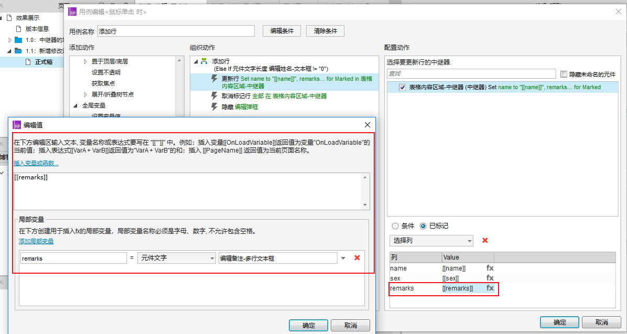Click the lightning icon of 隐藏 编辑弹框 action
This screenshot has width=627, height=334.
215,107
